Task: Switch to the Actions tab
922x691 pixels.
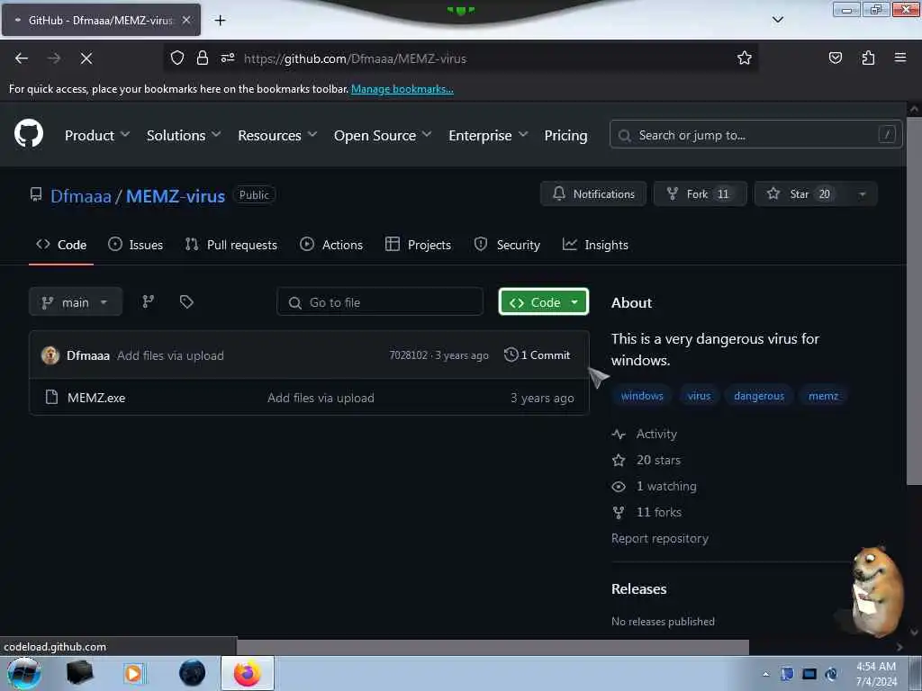Action: point(331,245)
